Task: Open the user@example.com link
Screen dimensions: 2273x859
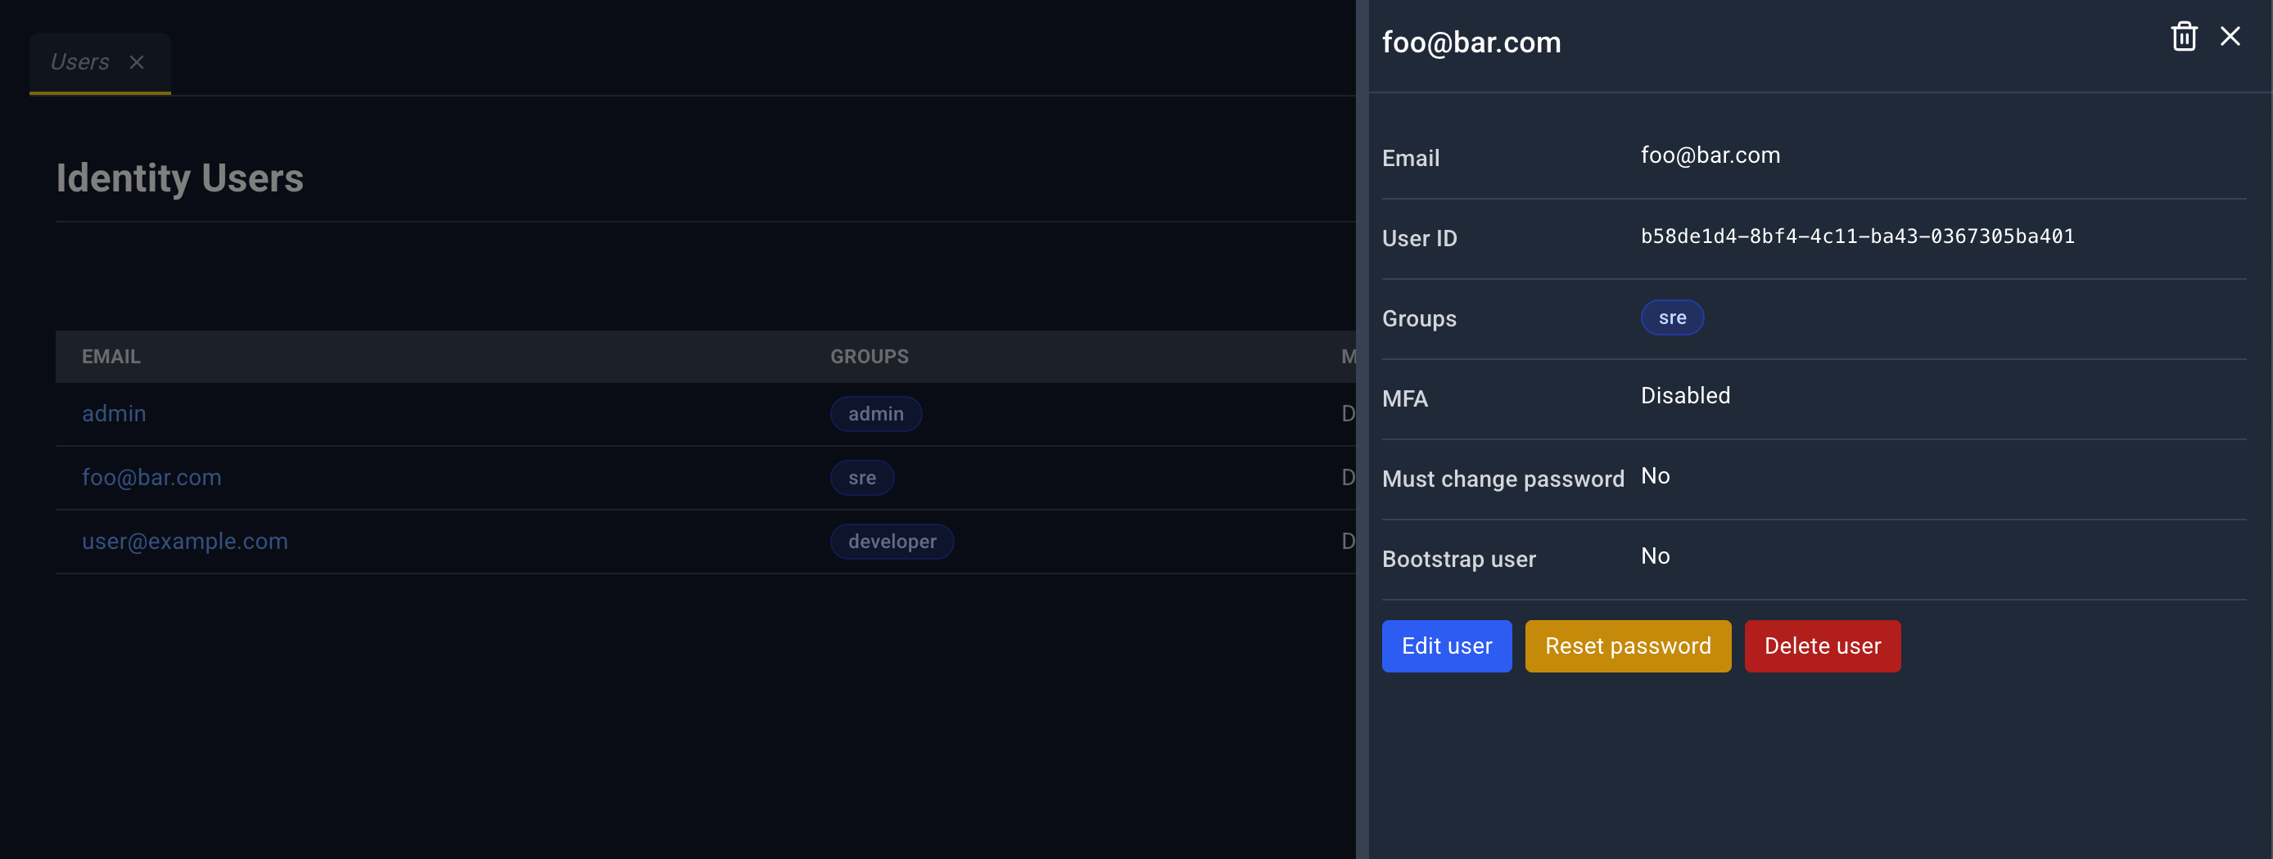Action: click(x=185, y=541)
